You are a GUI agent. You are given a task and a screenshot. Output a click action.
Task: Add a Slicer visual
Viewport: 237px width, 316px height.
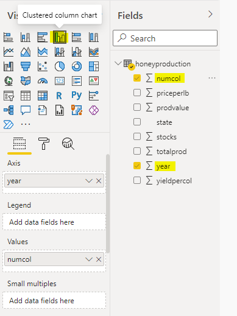click(x=9, y=96)
